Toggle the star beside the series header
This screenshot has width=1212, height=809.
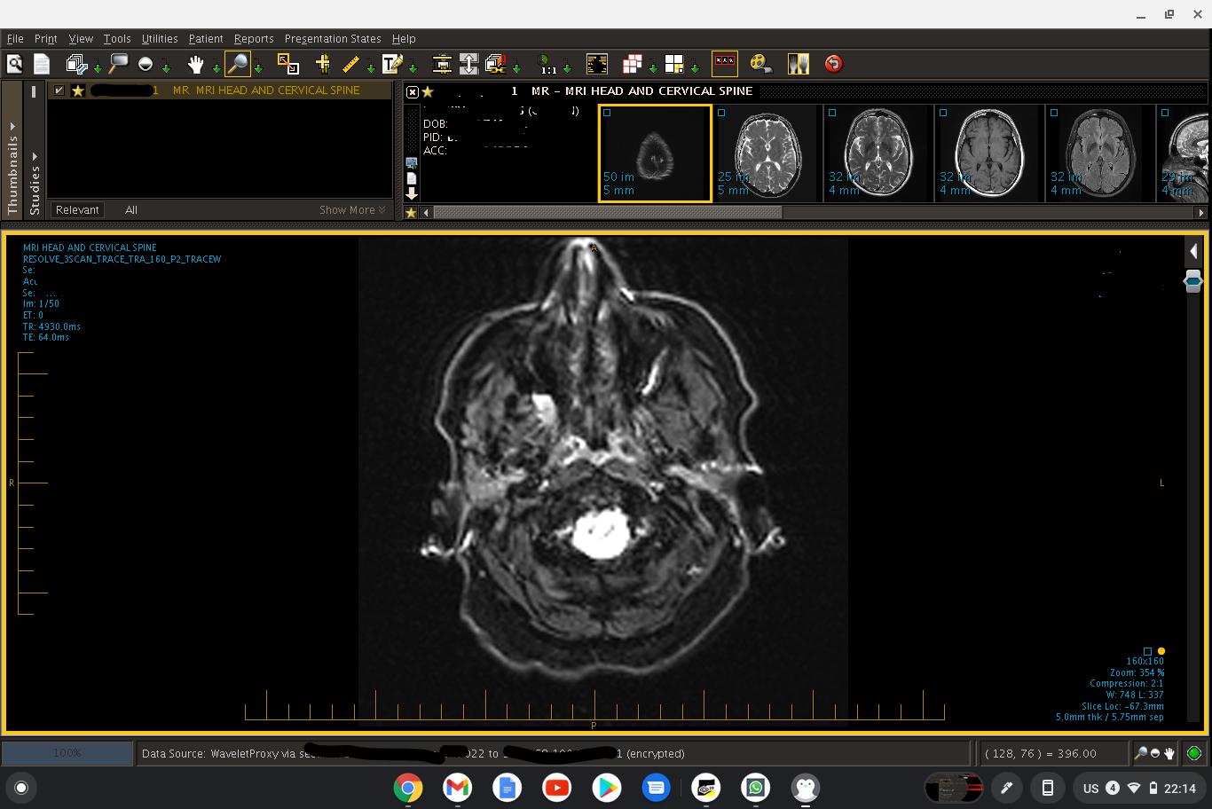click(428, 91)
